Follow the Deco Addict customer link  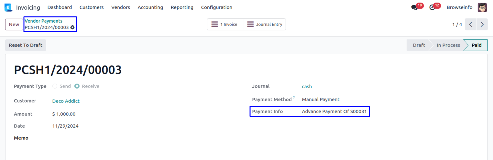coord(66,101)
